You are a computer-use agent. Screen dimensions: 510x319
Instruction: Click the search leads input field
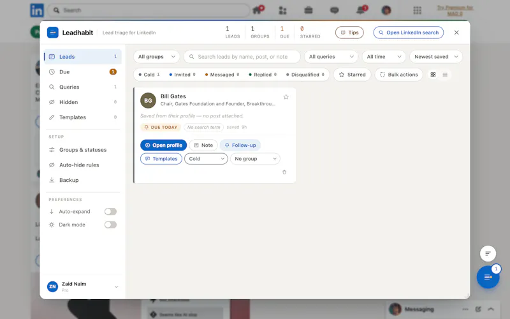coord(242,57)
